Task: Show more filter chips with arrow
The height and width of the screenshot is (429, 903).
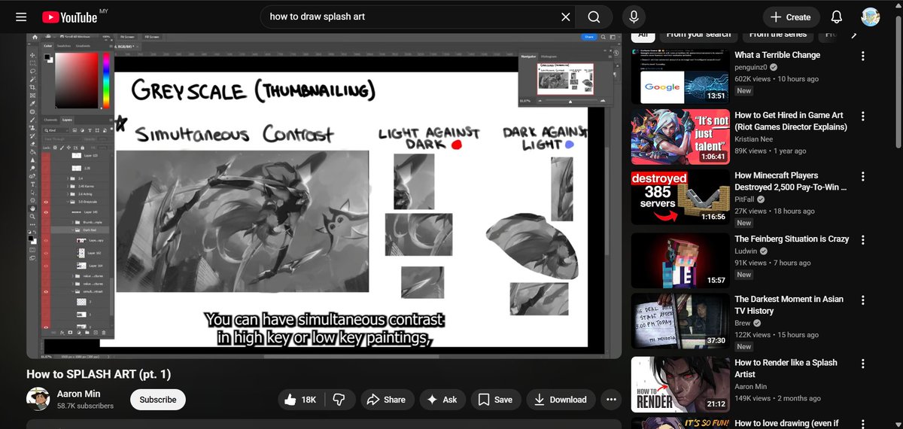Action: coord(853,35)
